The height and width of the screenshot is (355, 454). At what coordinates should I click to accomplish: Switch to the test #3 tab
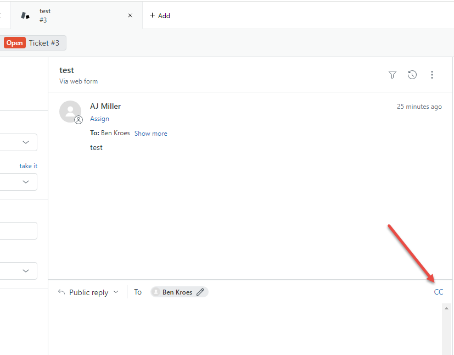[x=45, y=15]
